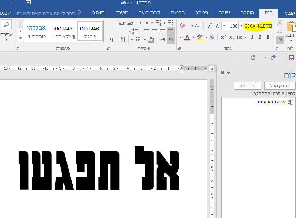
Task: Toggle Italic formatting
Action: [x=260, y=37]
